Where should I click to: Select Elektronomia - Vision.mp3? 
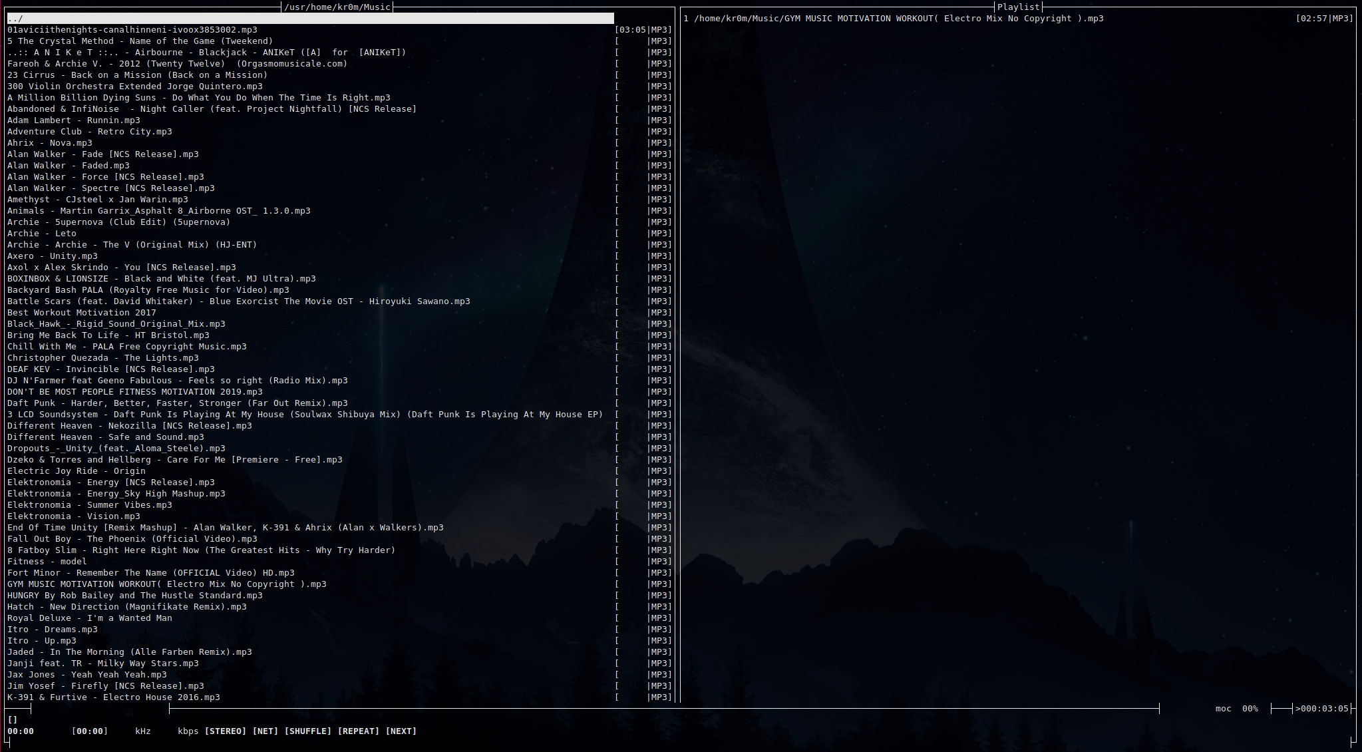pos(74,516)
